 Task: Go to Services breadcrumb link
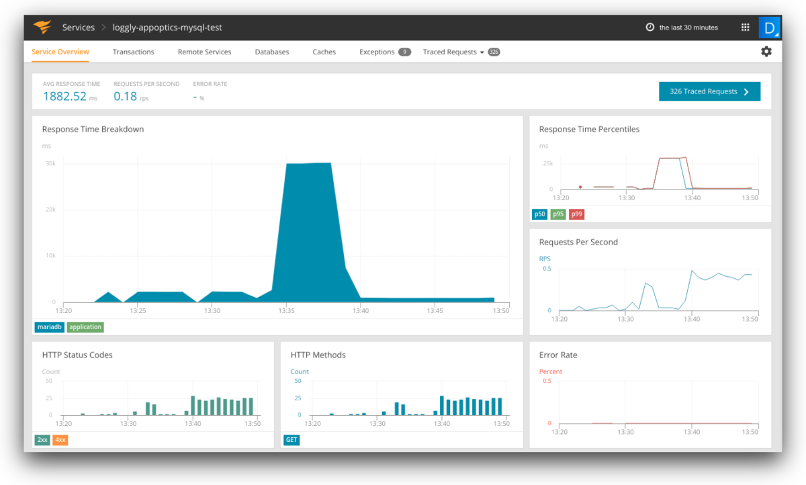tap(79, 28)
